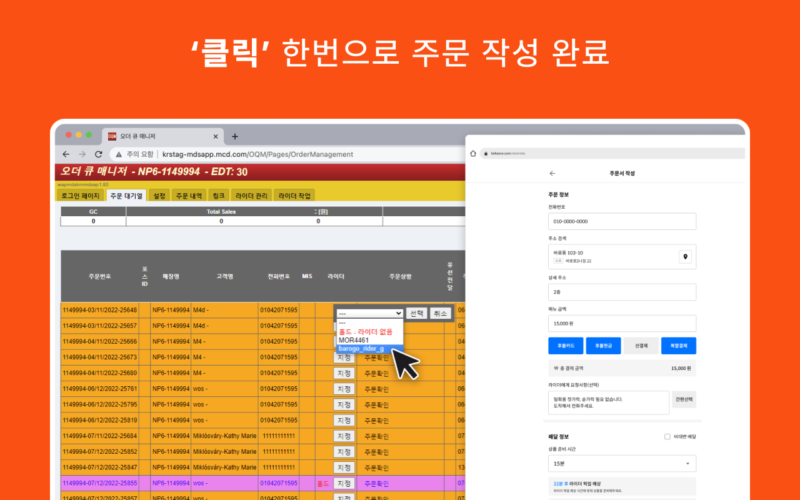Image resolution: width=800 pixels, height=500 pixels.
Task: Click the lock icon beside behance.com address
Action: [x=484, y=153]
